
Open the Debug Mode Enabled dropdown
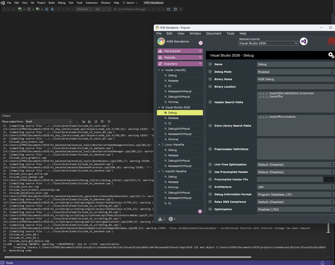[296, 72]
